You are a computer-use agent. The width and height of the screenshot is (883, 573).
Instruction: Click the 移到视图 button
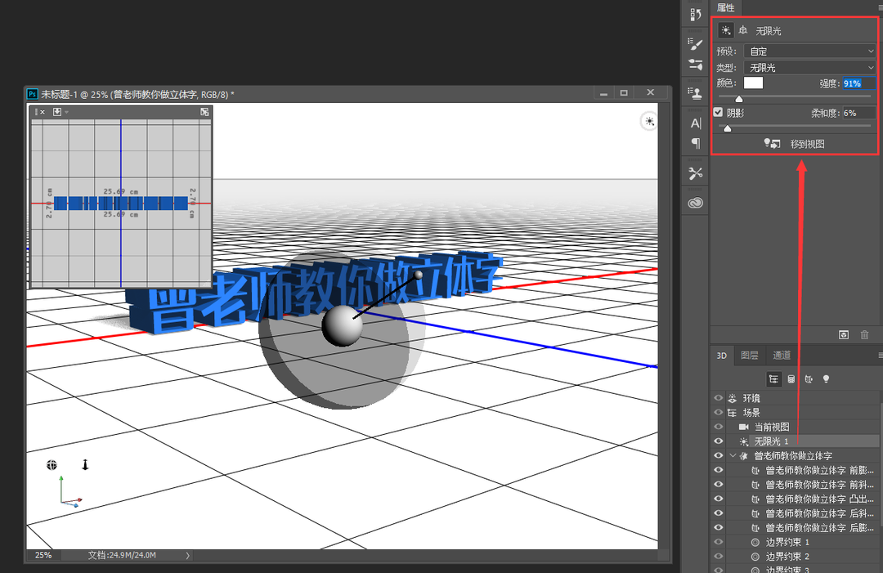pyautogui.click(x=795, y=144)
